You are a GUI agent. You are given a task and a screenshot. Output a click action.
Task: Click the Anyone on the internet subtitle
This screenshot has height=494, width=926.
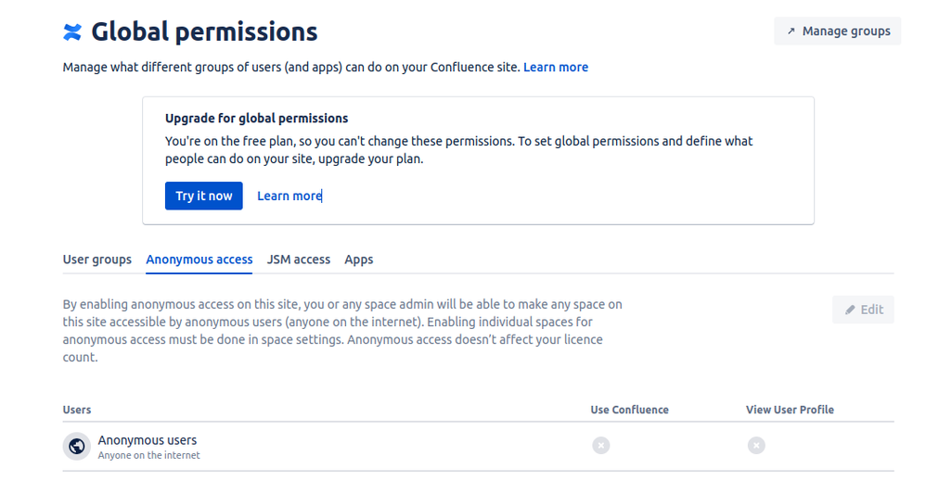[148, 455]
